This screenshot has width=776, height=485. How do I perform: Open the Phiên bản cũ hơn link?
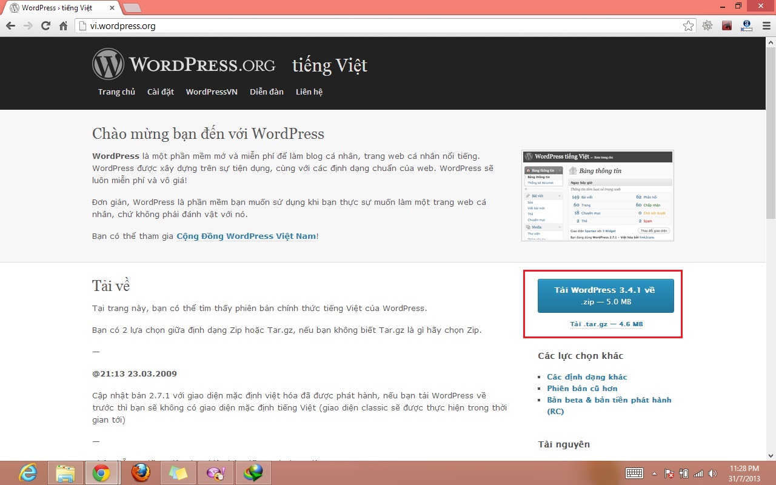[582, 389]
